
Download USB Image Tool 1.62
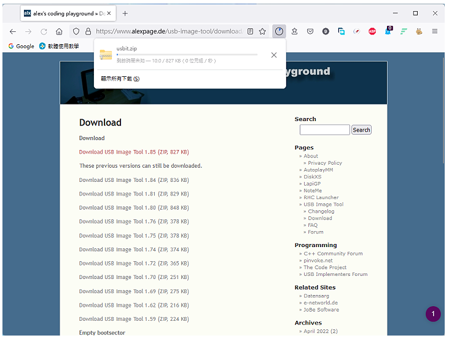point(134,305)
